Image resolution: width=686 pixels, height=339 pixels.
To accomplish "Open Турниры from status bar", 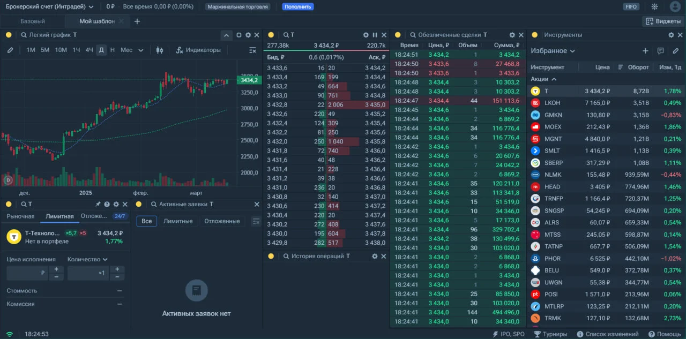I will point(550,334).
